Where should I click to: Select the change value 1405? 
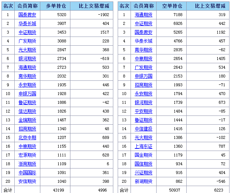pos(221,58)
